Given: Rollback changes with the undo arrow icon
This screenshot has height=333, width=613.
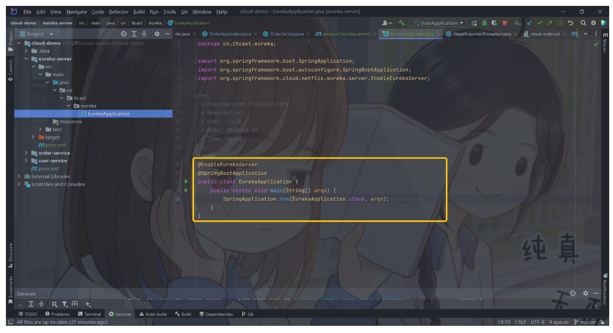Looking at the screenshot, I should [571, 23].
